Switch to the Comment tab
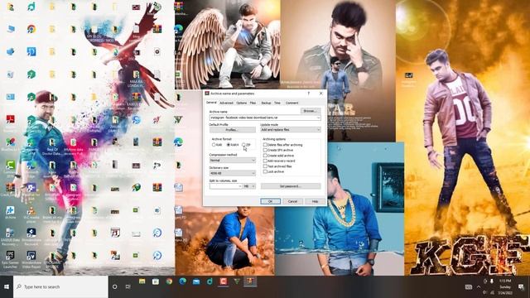The height and width of the screenshot is (298, 530). click(x=291, y=103)
